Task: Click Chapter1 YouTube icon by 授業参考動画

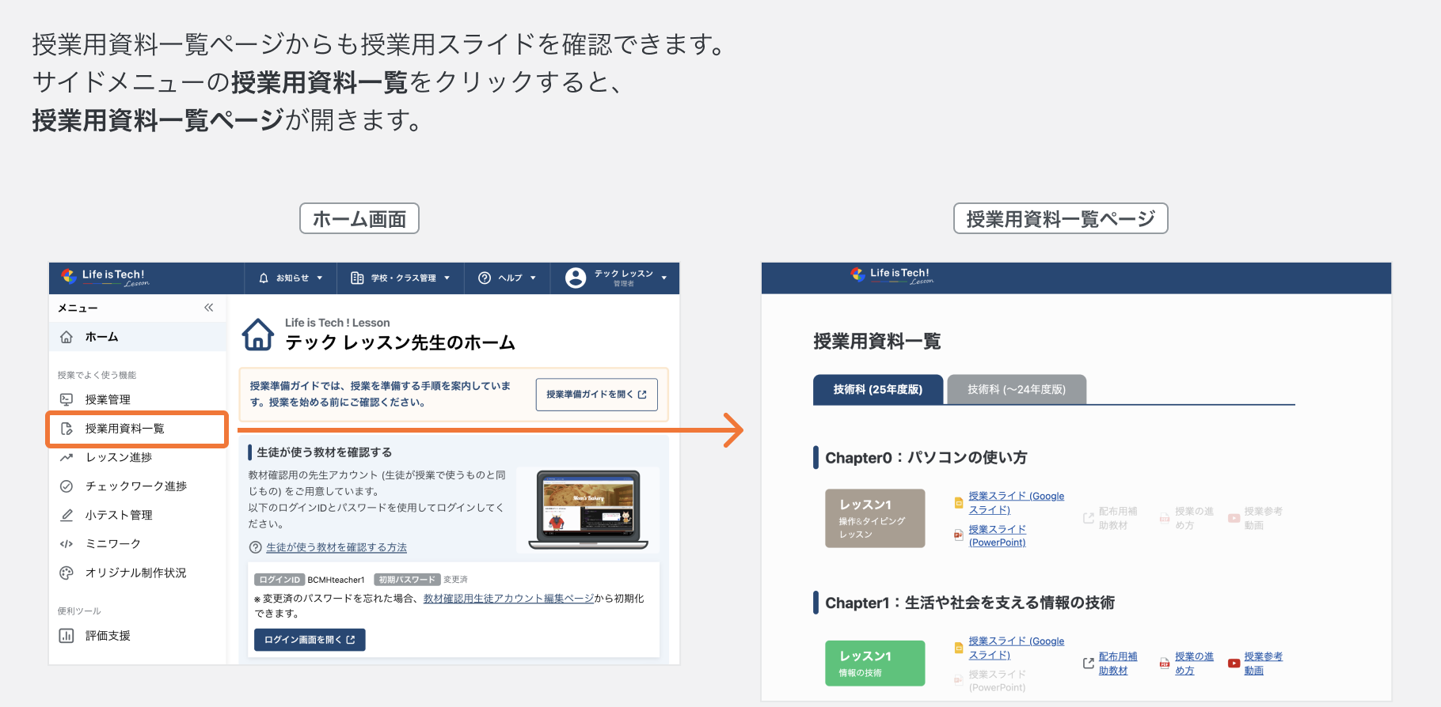Action: tap(1234, 664)
